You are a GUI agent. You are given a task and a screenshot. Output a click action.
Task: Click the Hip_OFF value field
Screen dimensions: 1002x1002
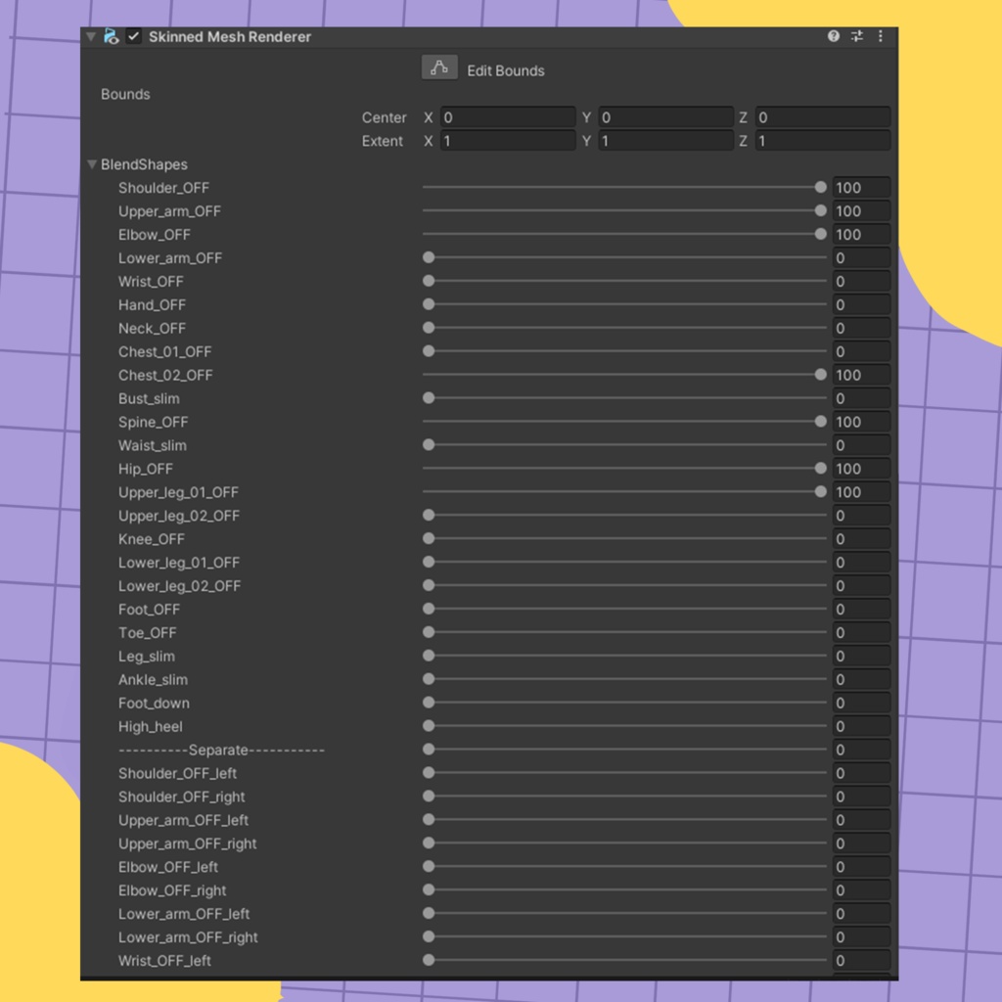[861, 469]
